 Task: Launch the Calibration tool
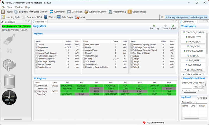pos(75,12)
